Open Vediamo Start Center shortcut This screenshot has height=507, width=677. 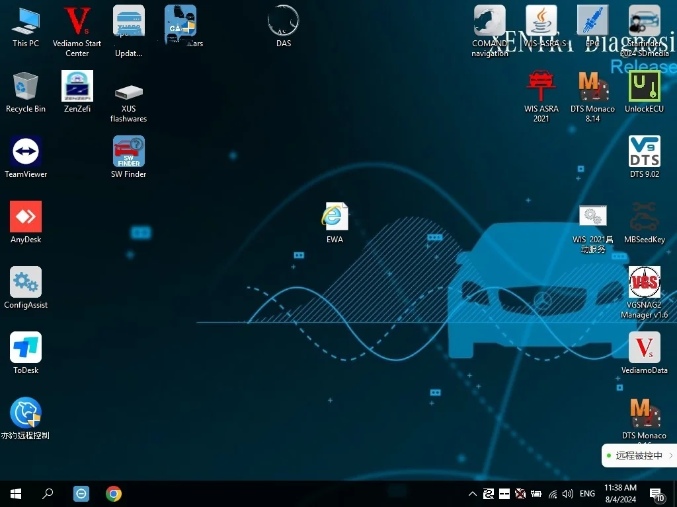(77, 32)
